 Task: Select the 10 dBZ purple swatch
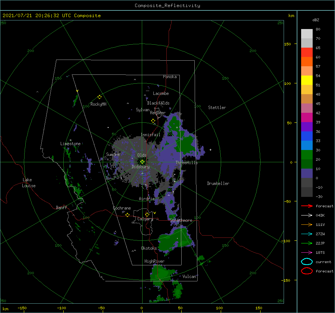tap(307, 173)
